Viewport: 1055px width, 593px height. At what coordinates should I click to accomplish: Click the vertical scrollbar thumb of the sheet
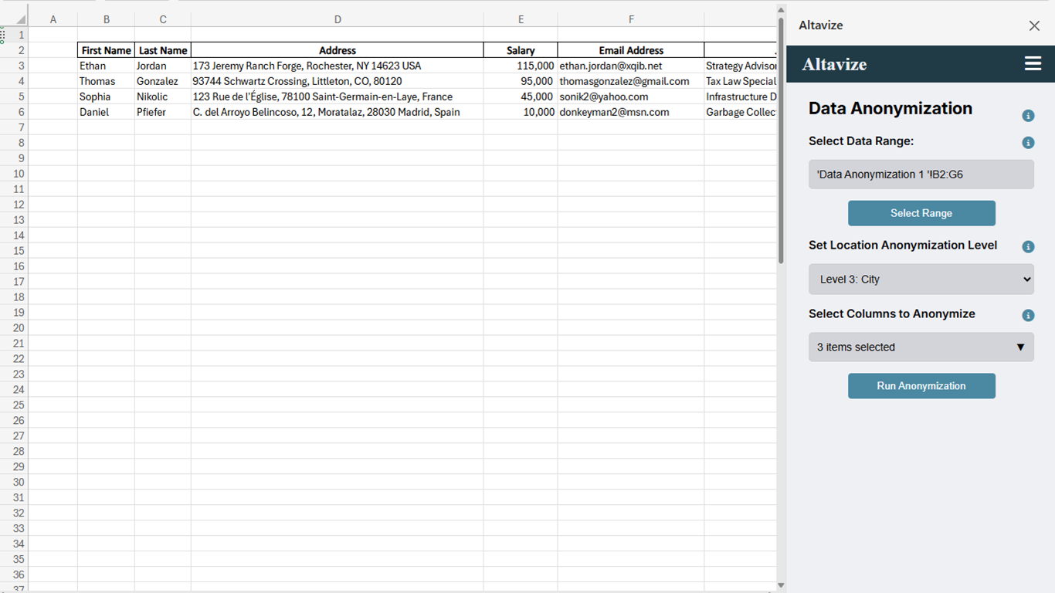pyautogui.click(x=781, y=141)
